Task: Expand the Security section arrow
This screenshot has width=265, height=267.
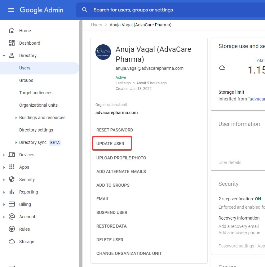Action: pyautogui.click(x=4, y=180)
